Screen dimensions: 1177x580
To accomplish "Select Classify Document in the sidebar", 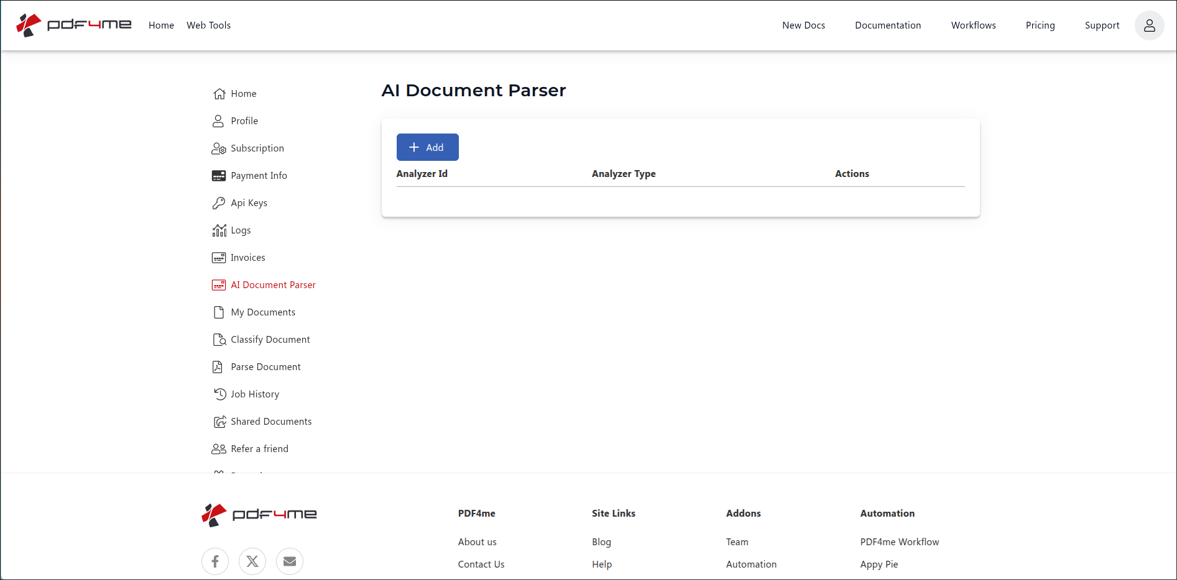I will click(270, 340).
